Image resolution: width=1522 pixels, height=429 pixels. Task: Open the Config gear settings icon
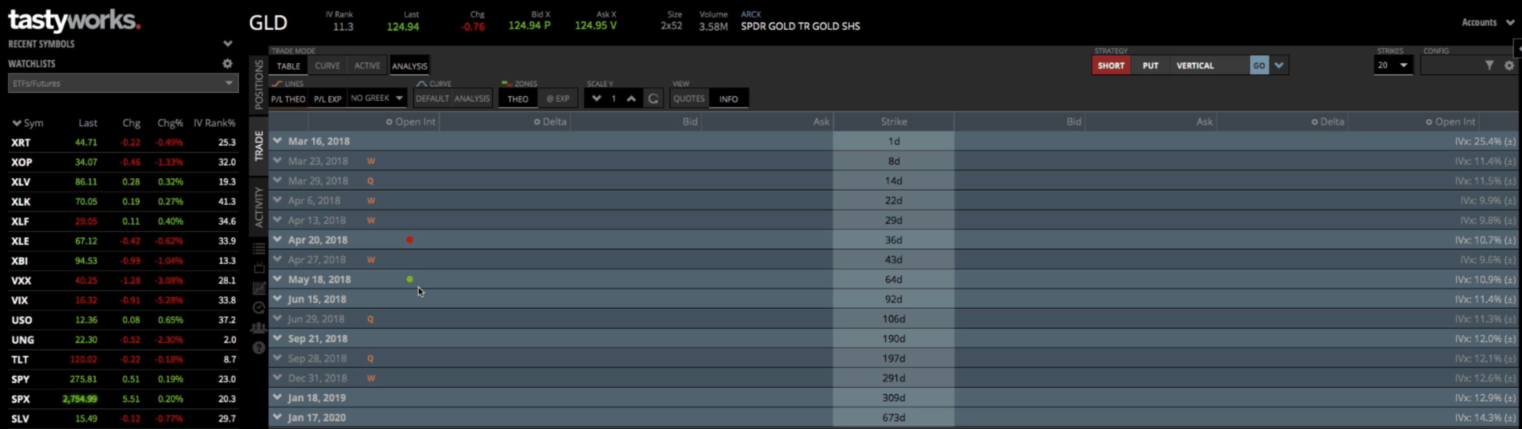1510,66
